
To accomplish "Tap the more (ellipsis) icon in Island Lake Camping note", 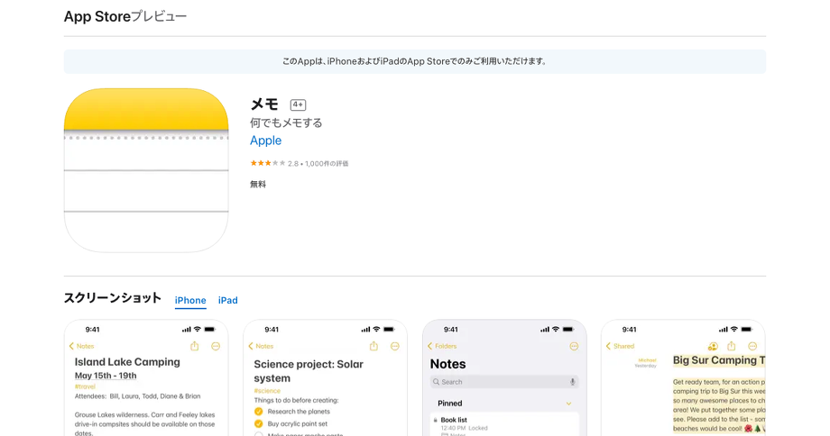I will pos(216,346).
